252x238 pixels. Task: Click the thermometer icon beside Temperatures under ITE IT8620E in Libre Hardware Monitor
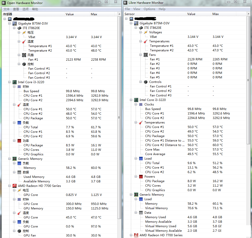click(x=146, y=41)
